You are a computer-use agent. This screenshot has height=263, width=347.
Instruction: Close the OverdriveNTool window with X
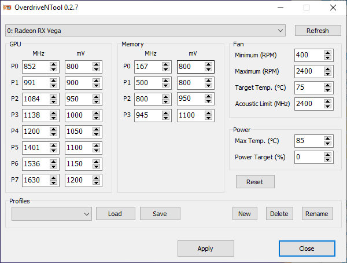333,8
